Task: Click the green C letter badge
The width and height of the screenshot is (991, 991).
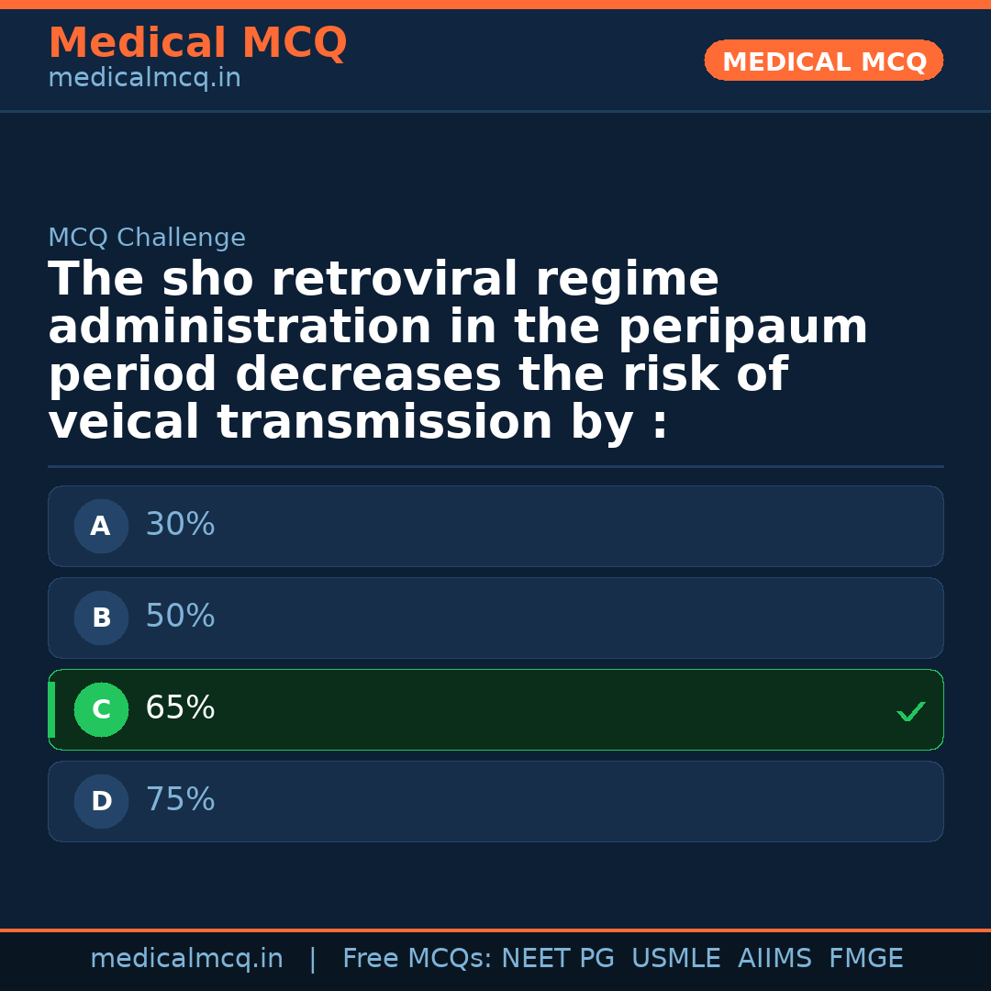Action: click(x=101, y=710)
